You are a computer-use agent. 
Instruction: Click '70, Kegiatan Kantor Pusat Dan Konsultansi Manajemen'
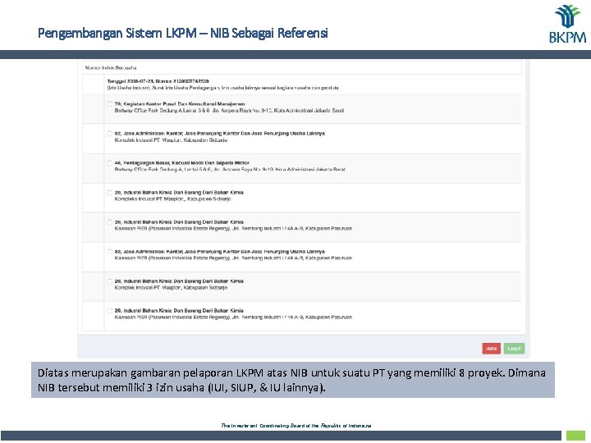(x=180, y=104)
